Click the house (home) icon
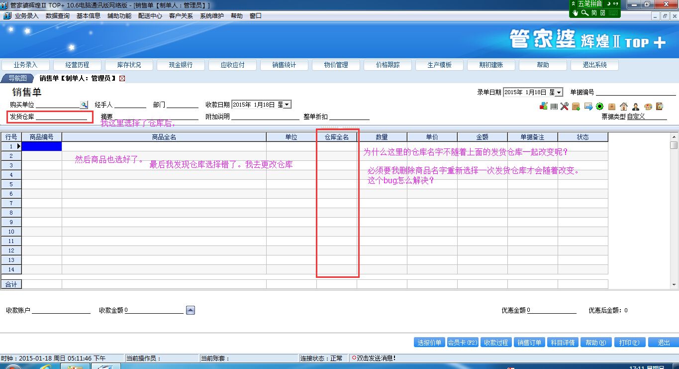The image size is (679, 369). (x=623, y=107)
